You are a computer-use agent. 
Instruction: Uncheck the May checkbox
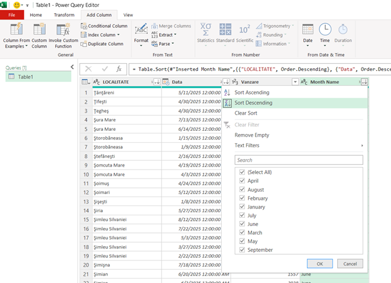point(242,241)
